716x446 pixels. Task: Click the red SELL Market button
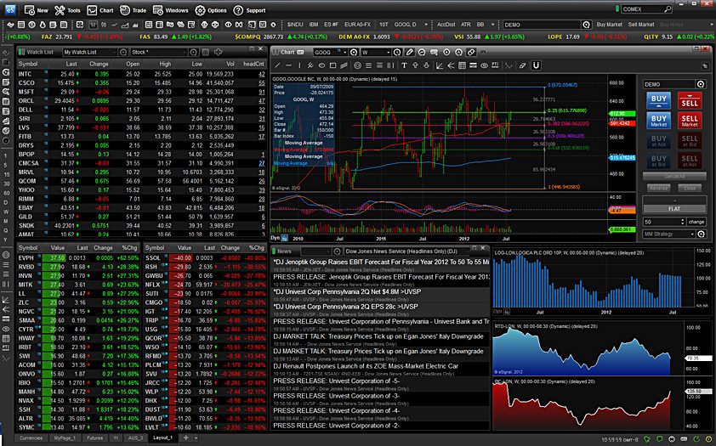point(690,121)
